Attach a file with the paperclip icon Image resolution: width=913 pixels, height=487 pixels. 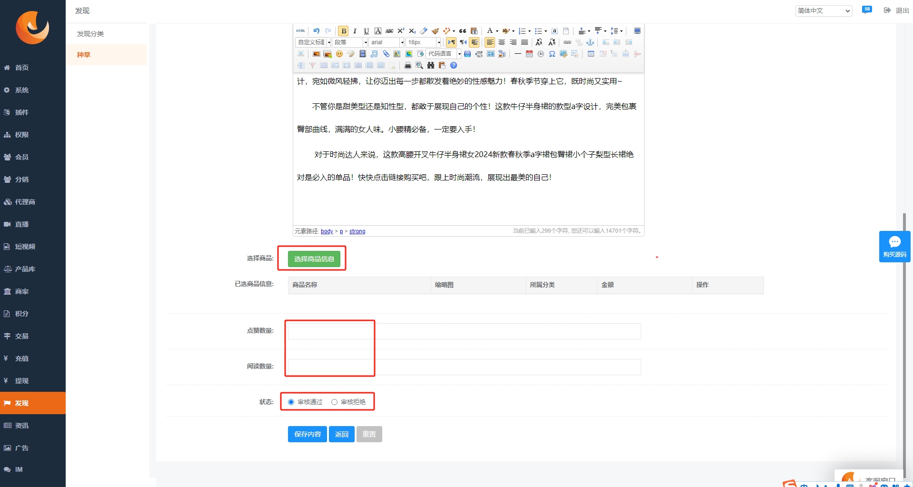point(386,54)
